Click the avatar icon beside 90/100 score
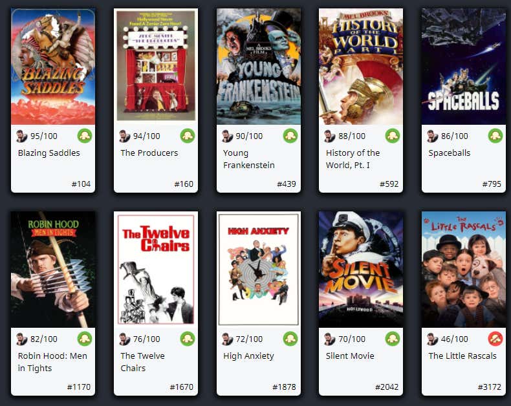This screenshot has width=511, height=406. pyautogui.click(x=227, y=136)
